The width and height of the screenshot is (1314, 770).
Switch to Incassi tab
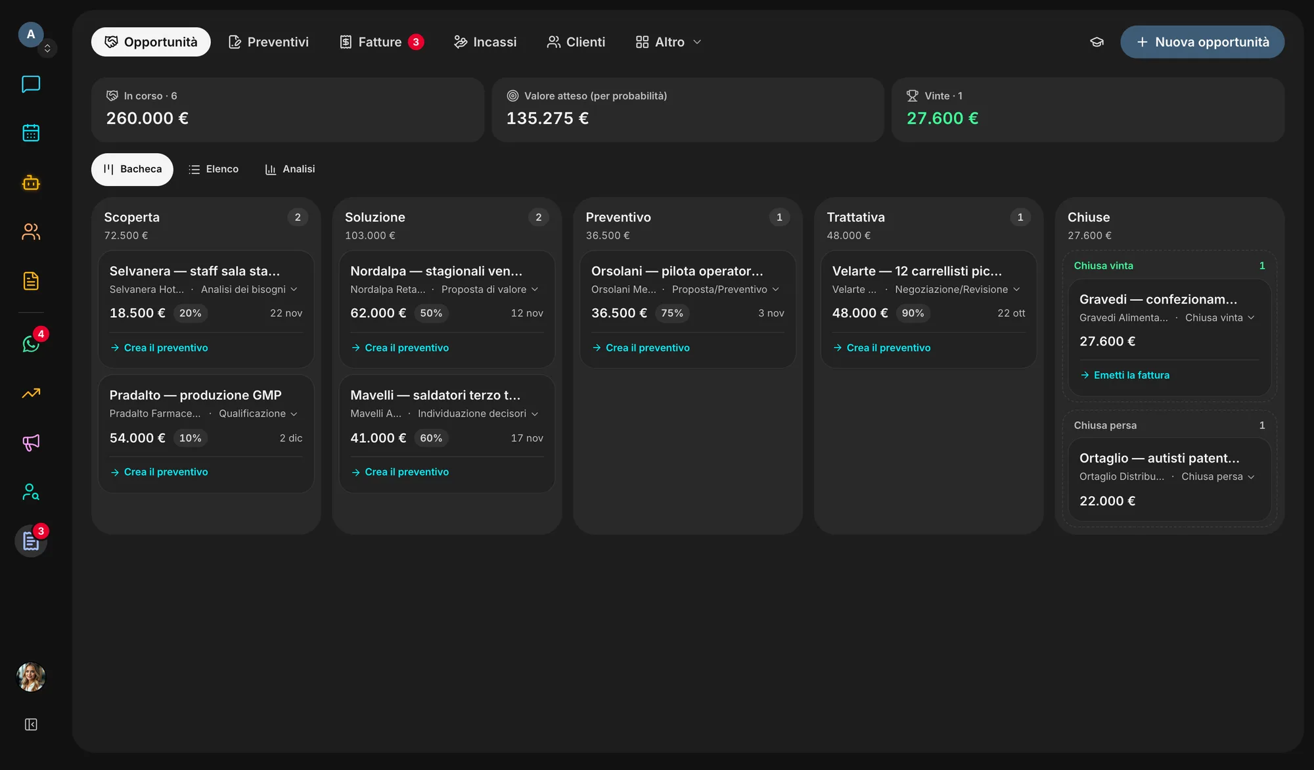click(485, 42)
